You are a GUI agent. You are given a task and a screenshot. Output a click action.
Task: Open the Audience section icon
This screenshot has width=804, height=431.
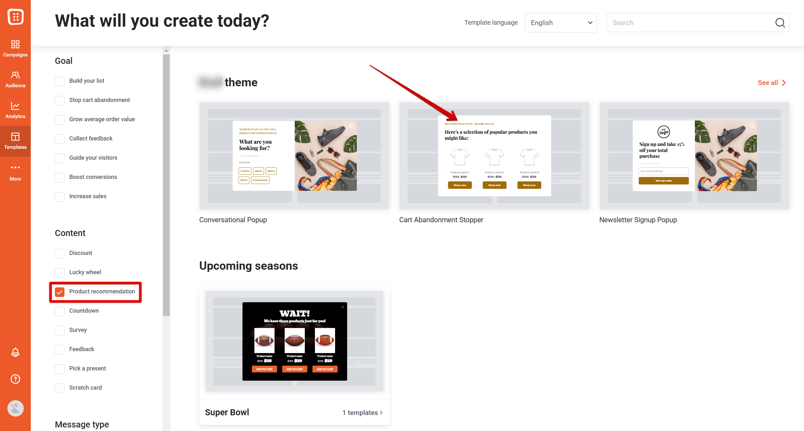coord(15,75)
